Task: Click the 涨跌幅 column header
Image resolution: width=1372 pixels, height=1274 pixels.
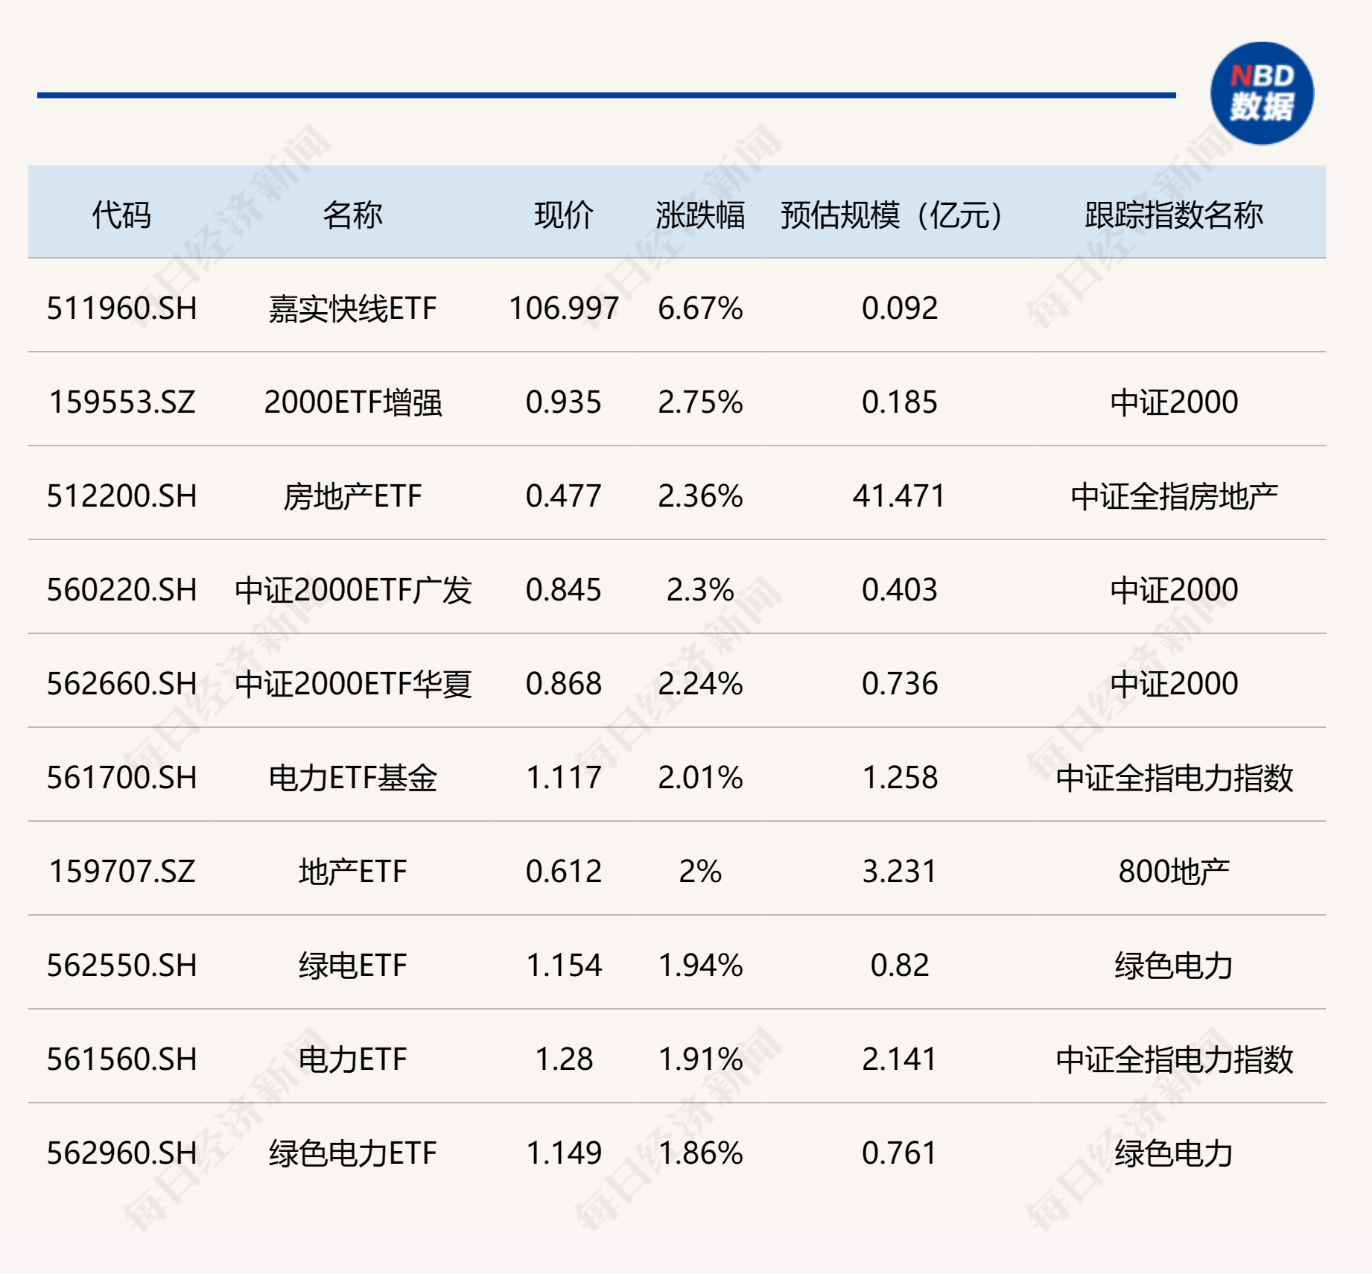Action: point(700,215)
